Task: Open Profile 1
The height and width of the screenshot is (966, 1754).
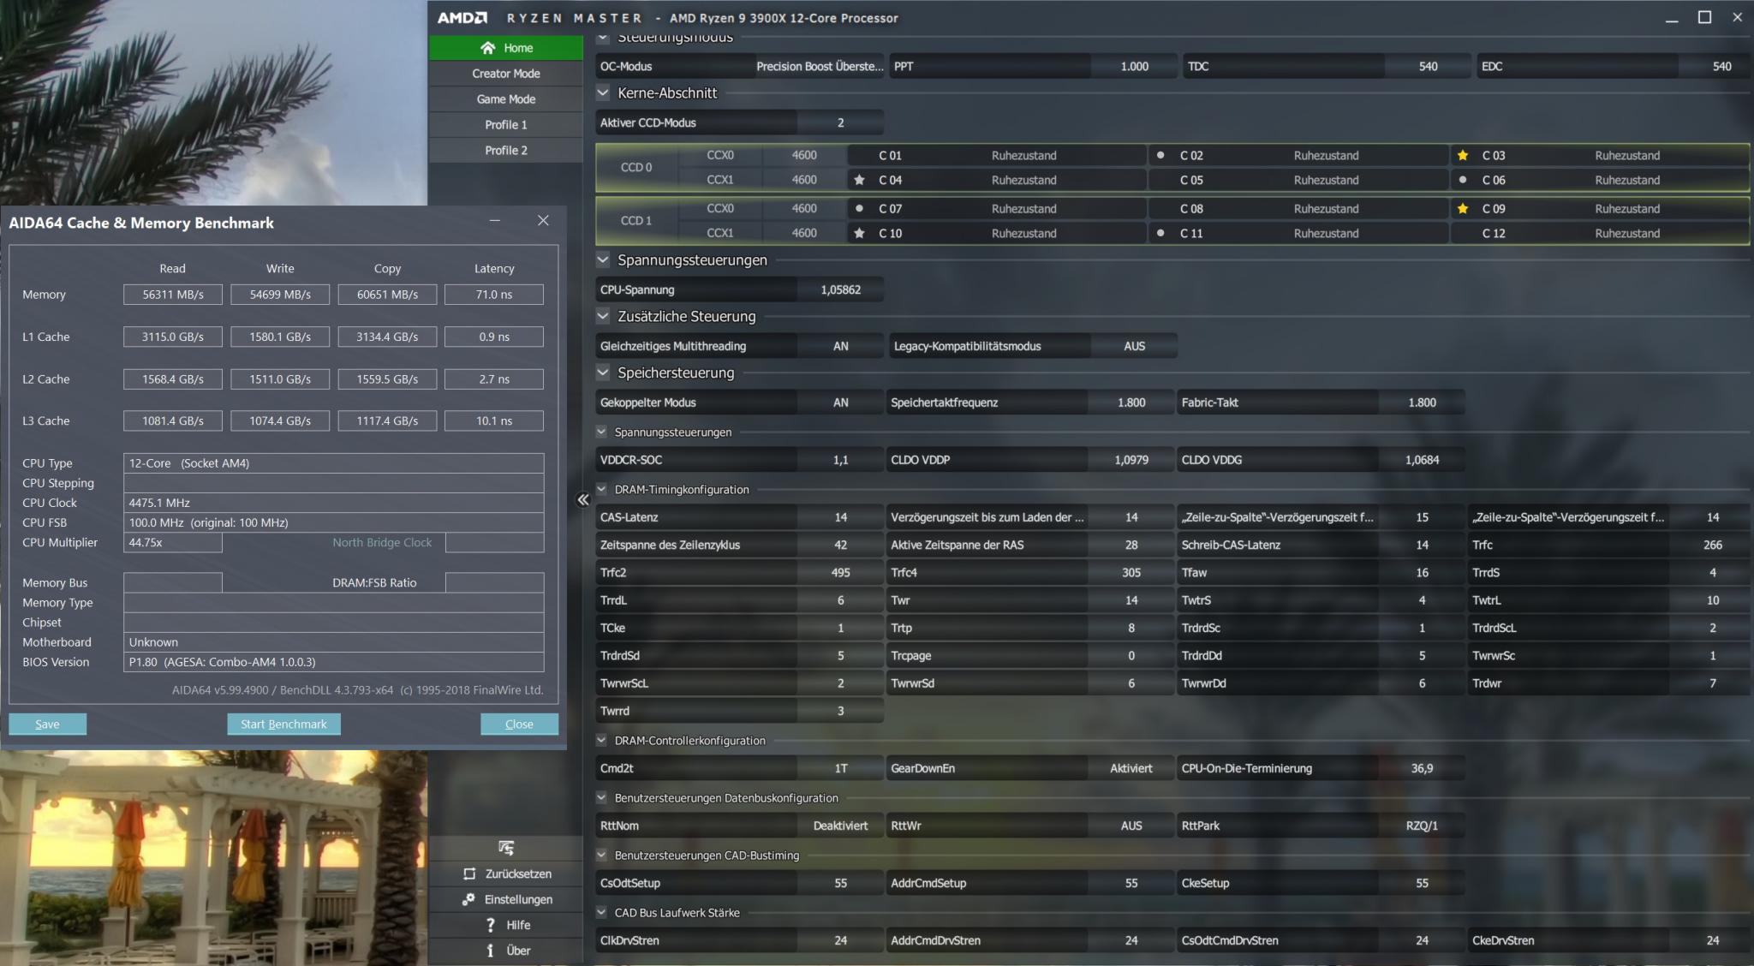Action: pyautogui.click(x=506, y=125)
